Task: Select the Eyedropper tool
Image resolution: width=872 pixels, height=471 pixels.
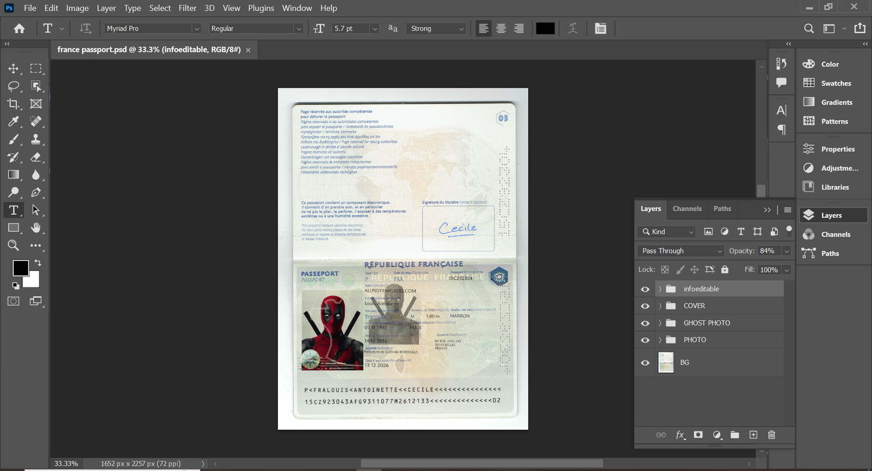Action: [13, 121]
